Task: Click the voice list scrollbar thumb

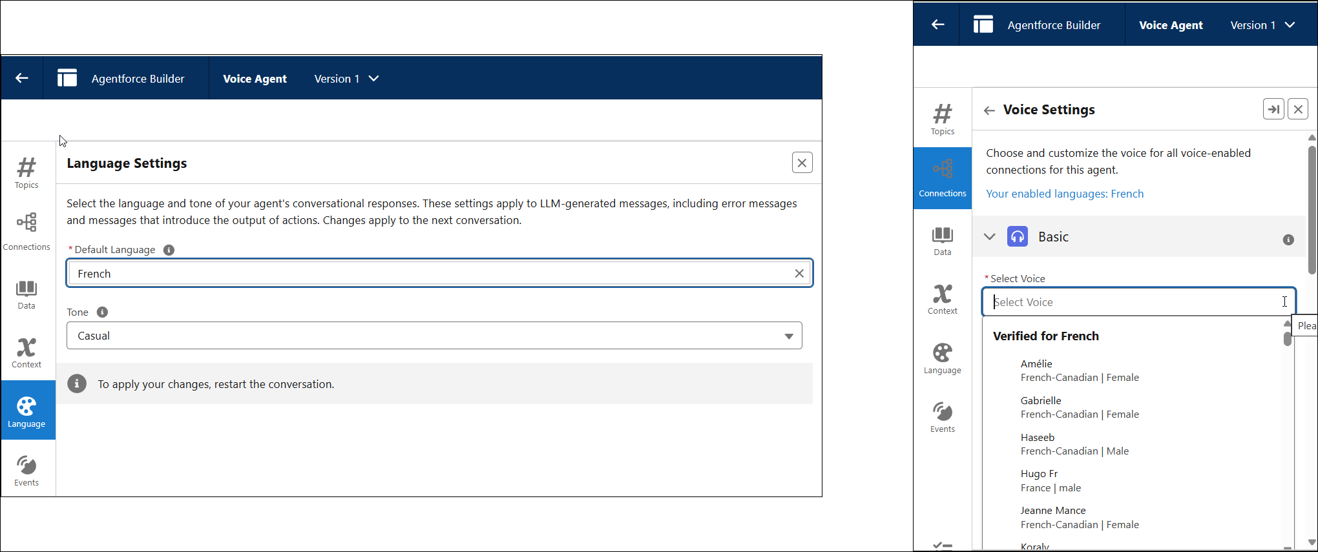Action: click(x=1287, y=338)
